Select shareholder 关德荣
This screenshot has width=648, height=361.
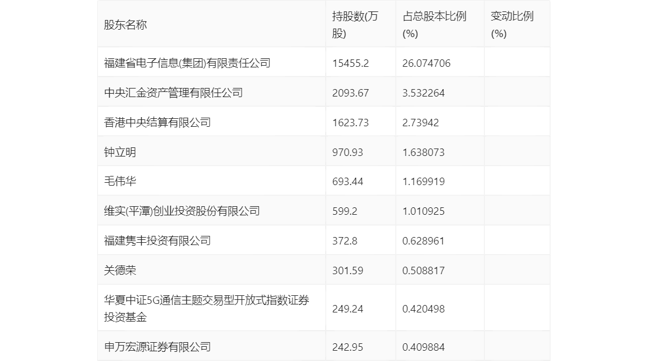coord(120,271)
